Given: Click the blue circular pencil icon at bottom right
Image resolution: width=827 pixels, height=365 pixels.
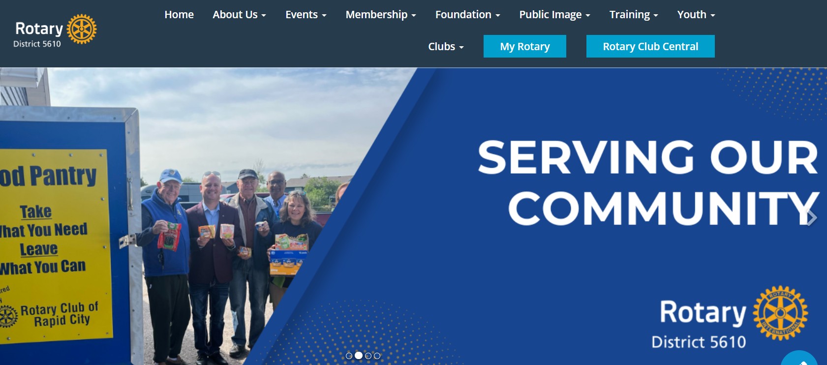Looking at the screenshot, I should coord(799,359).
